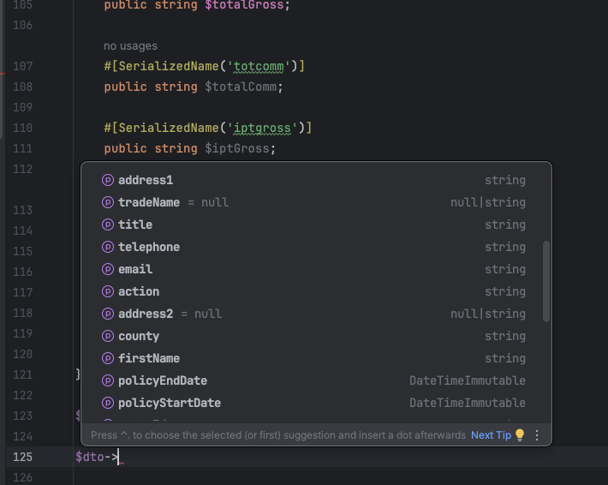Screen dimensions: 608x485
Task: Click property icon next to title
Action: [108, 225]
